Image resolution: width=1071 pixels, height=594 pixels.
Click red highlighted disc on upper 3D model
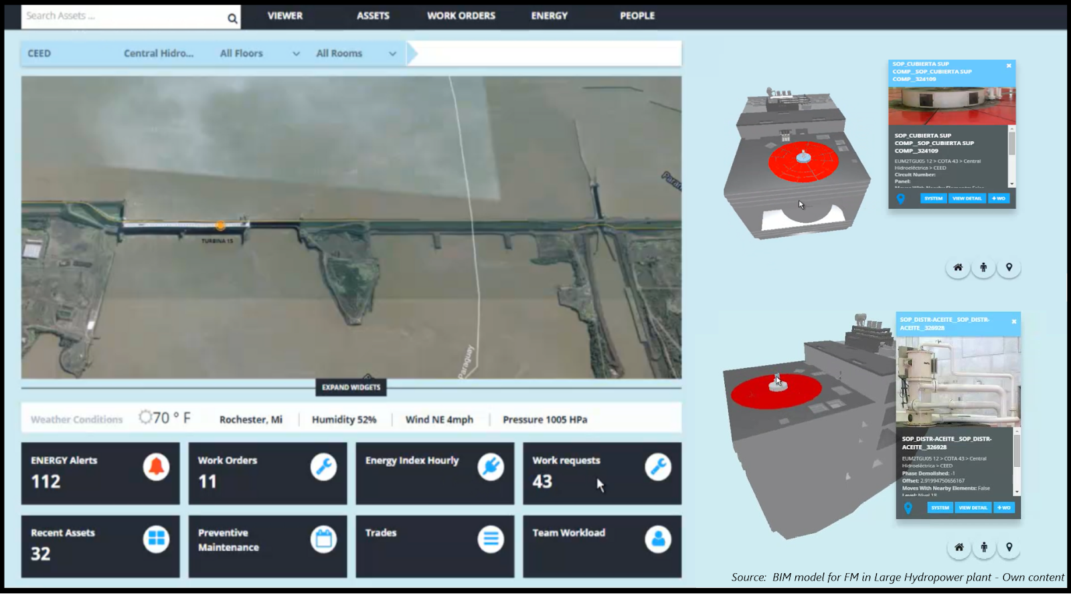coord(803,162)
